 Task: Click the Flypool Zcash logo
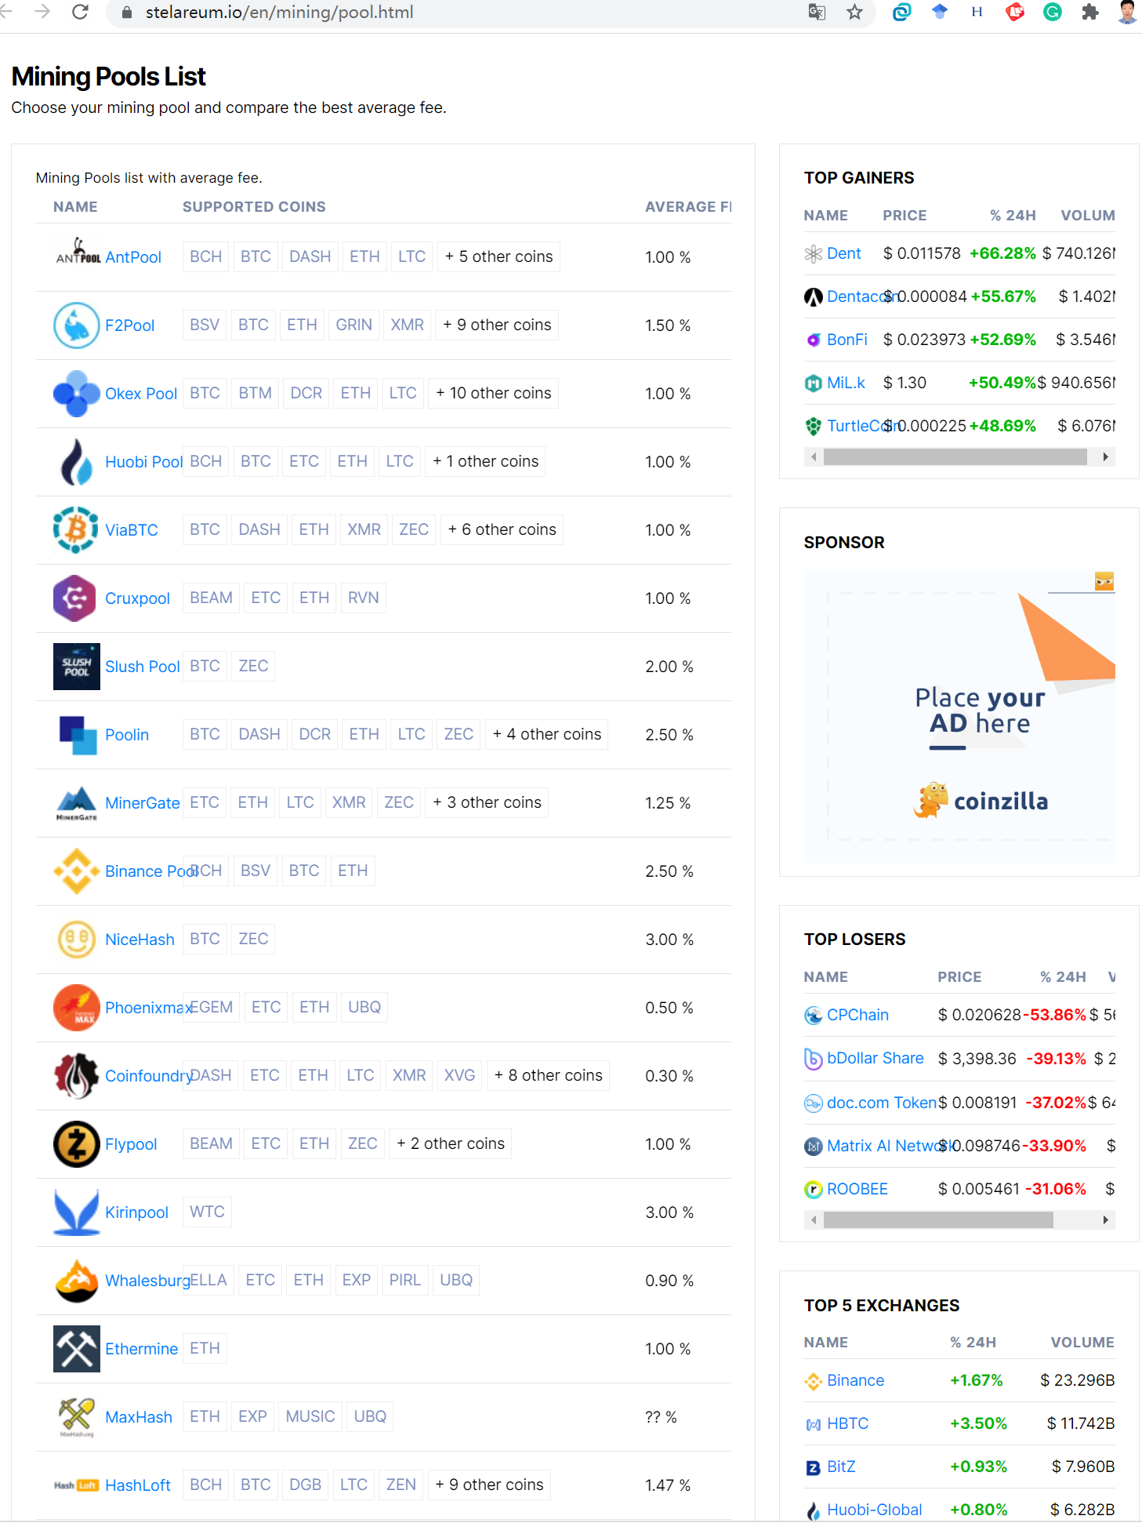(x=77, y=1144)
